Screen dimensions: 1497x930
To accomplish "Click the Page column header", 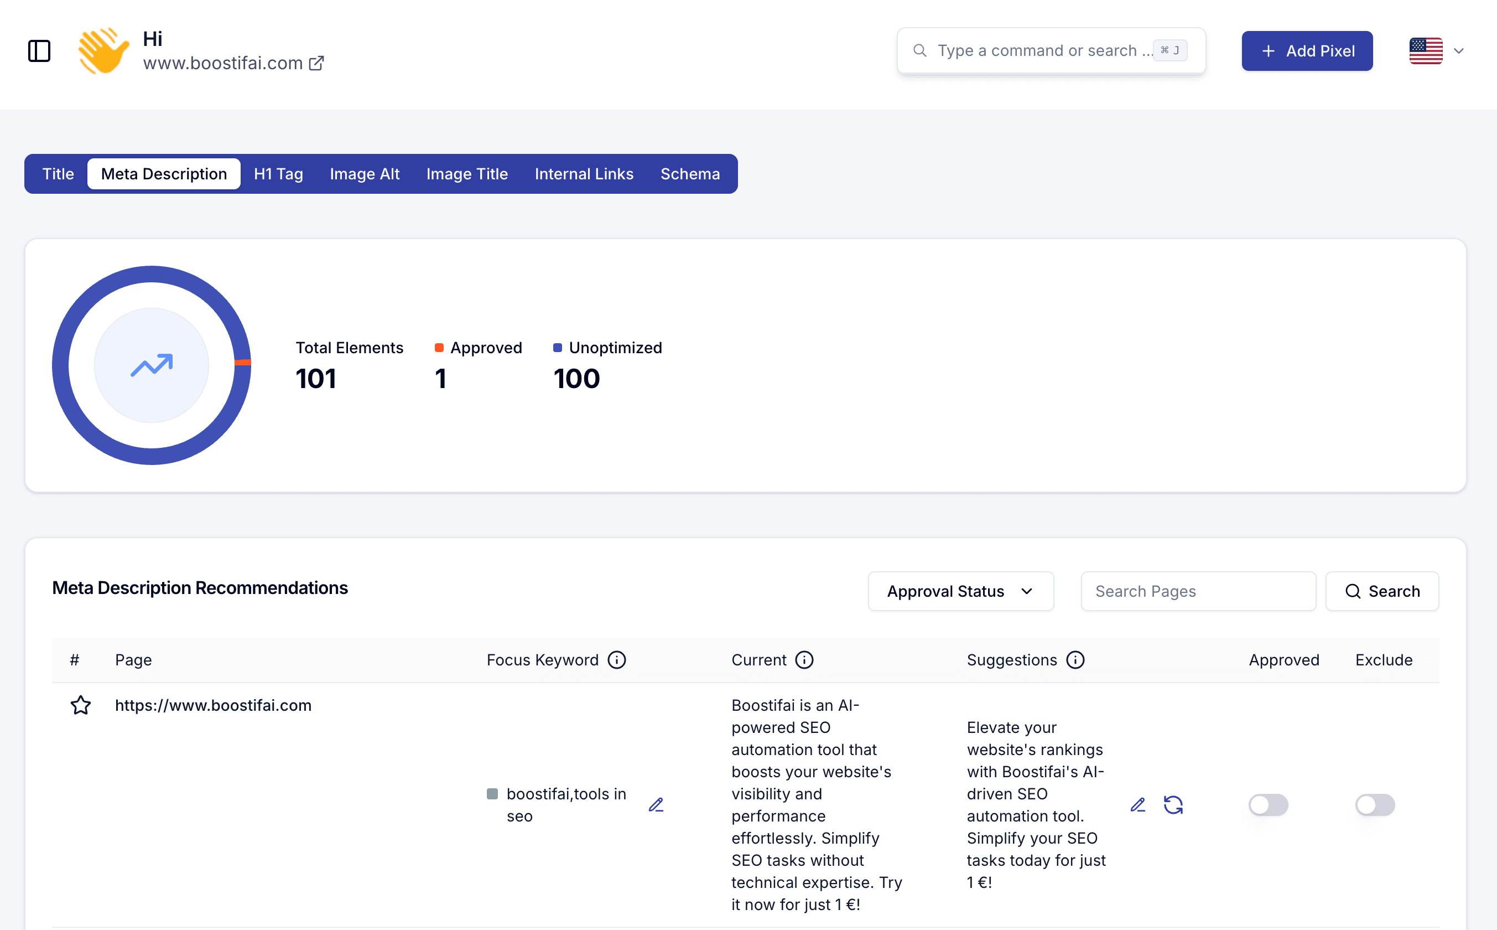I will pos(133,660).
